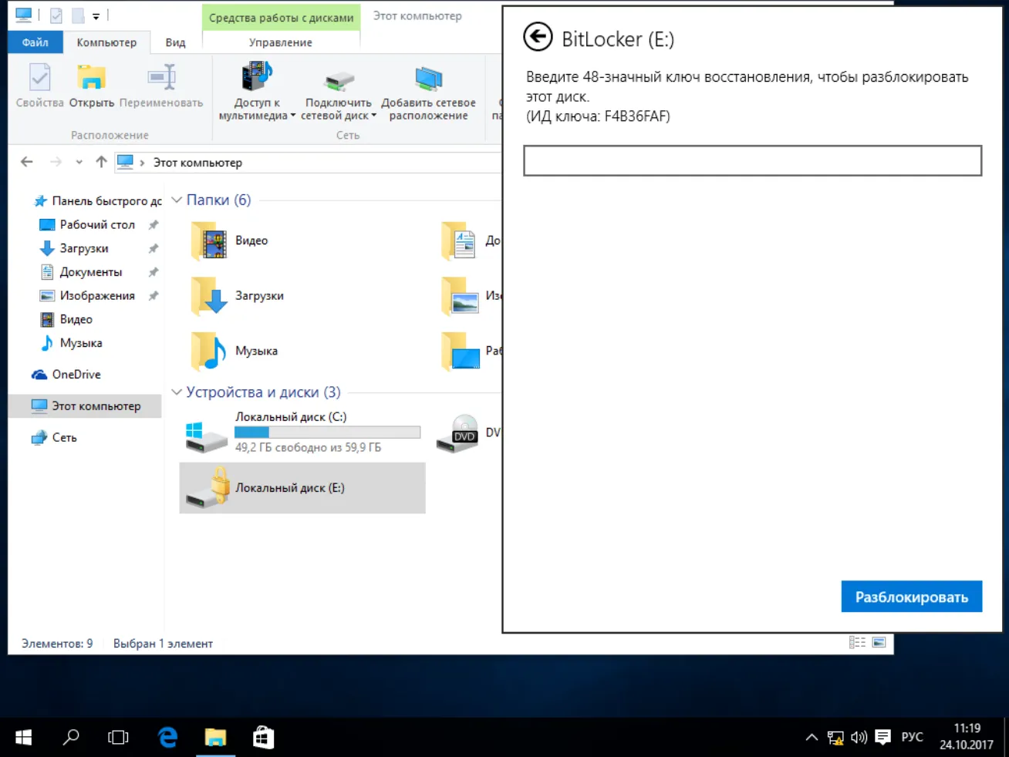Switch to the Компьютер ribbon tab
The width and height of the screenshot is (1009, 757).
pyautogui.click(x=106, y=42)
